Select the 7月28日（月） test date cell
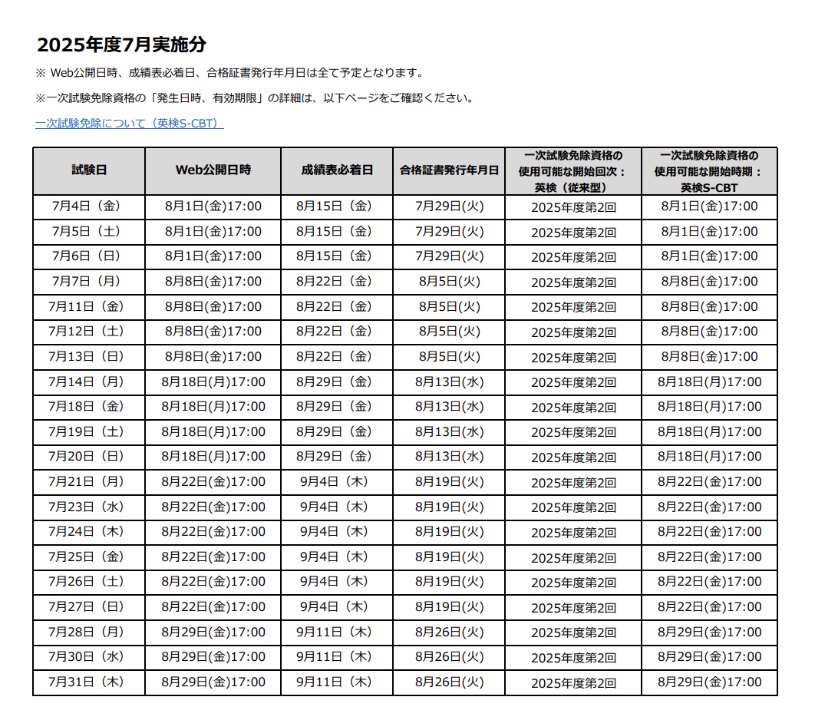The image size is (815, 720). (x=89, y=632)
